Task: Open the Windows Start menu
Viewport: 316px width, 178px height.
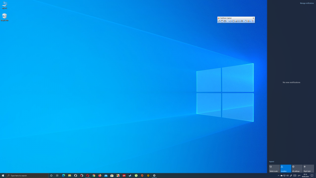Action: 3,175
